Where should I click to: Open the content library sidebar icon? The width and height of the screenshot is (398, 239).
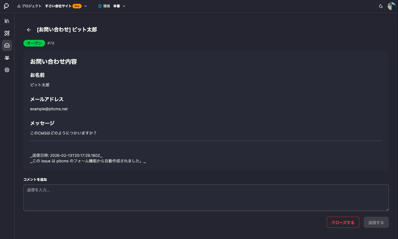point(7,21)
